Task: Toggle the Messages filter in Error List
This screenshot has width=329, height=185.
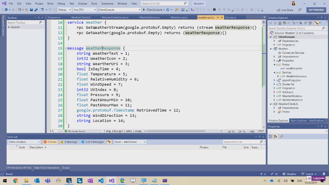Action: tap(92, 142)
